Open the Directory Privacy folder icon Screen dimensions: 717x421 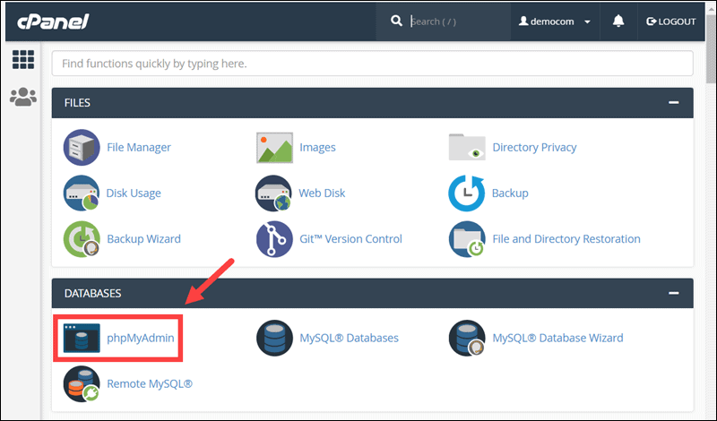467,147
